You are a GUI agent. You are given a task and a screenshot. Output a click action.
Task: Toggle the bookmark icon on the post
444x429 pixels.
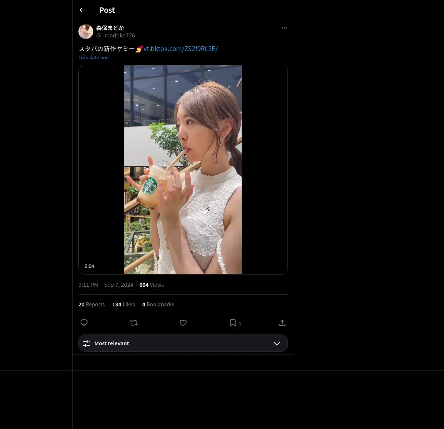233,323
